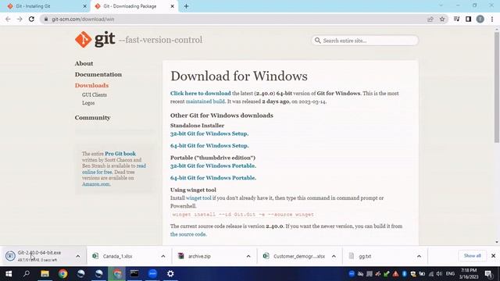Open the Canada_1.xlsx downloaded file

pyautogui.click(x=117, y=256)
